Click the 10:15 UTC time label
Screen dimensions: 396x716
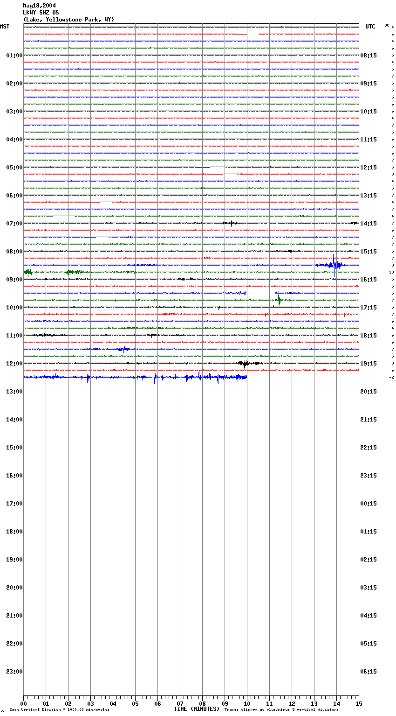369,112
